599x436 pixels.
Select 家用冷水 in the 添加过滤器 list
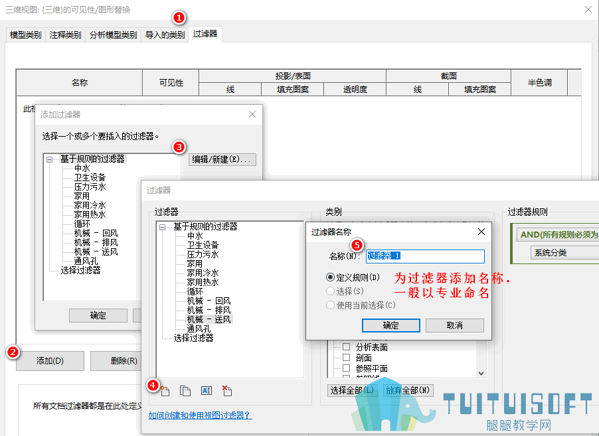point(90,205)
